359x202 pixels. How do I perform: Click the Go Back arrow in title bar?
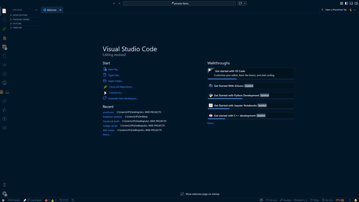(114, 3)
